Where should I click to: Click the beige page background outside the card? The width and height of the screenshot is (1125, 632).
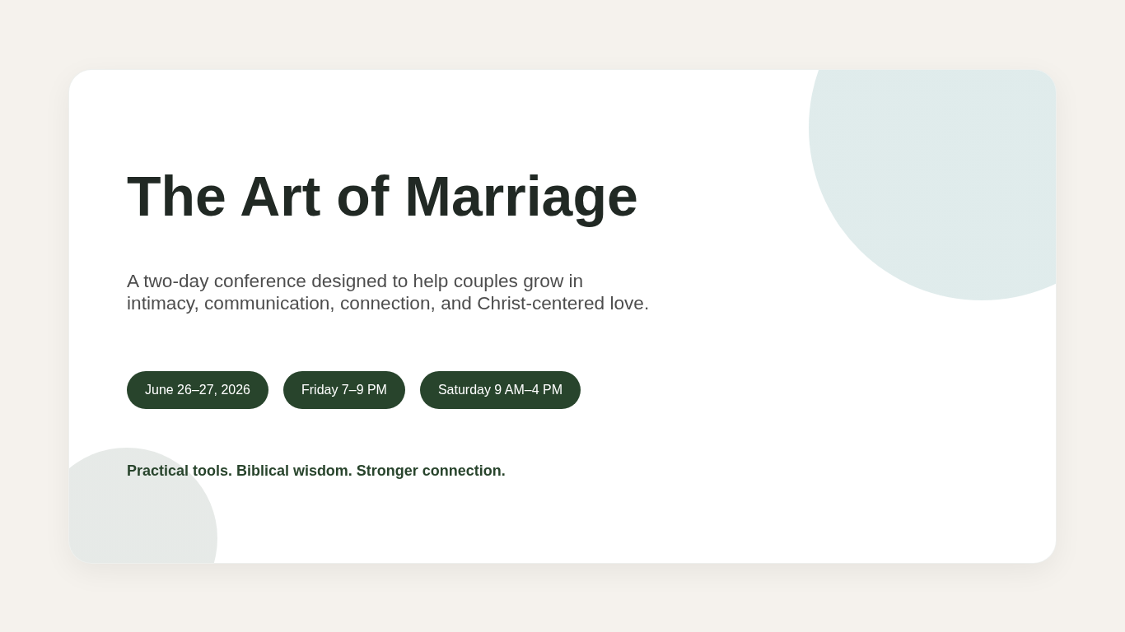pos(562,601)
